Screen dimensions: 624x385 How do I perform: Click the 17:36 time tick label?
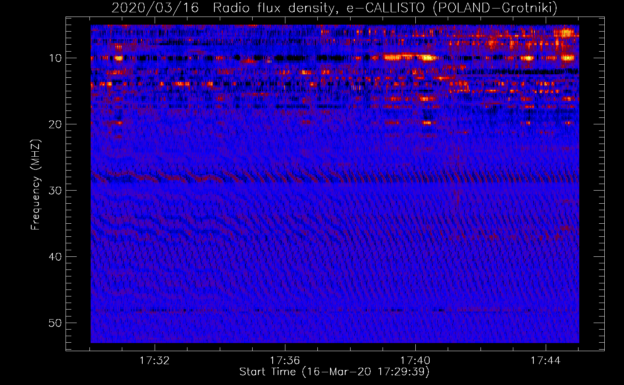click(285, 361)
